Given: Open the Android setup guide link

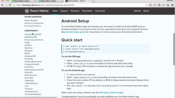Looking at the screenshot, I should click(75, 32).
